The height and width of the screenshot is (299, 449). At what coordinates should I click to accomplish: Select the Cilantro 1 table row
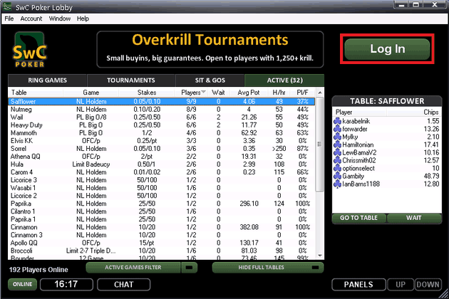pos(162,211)
